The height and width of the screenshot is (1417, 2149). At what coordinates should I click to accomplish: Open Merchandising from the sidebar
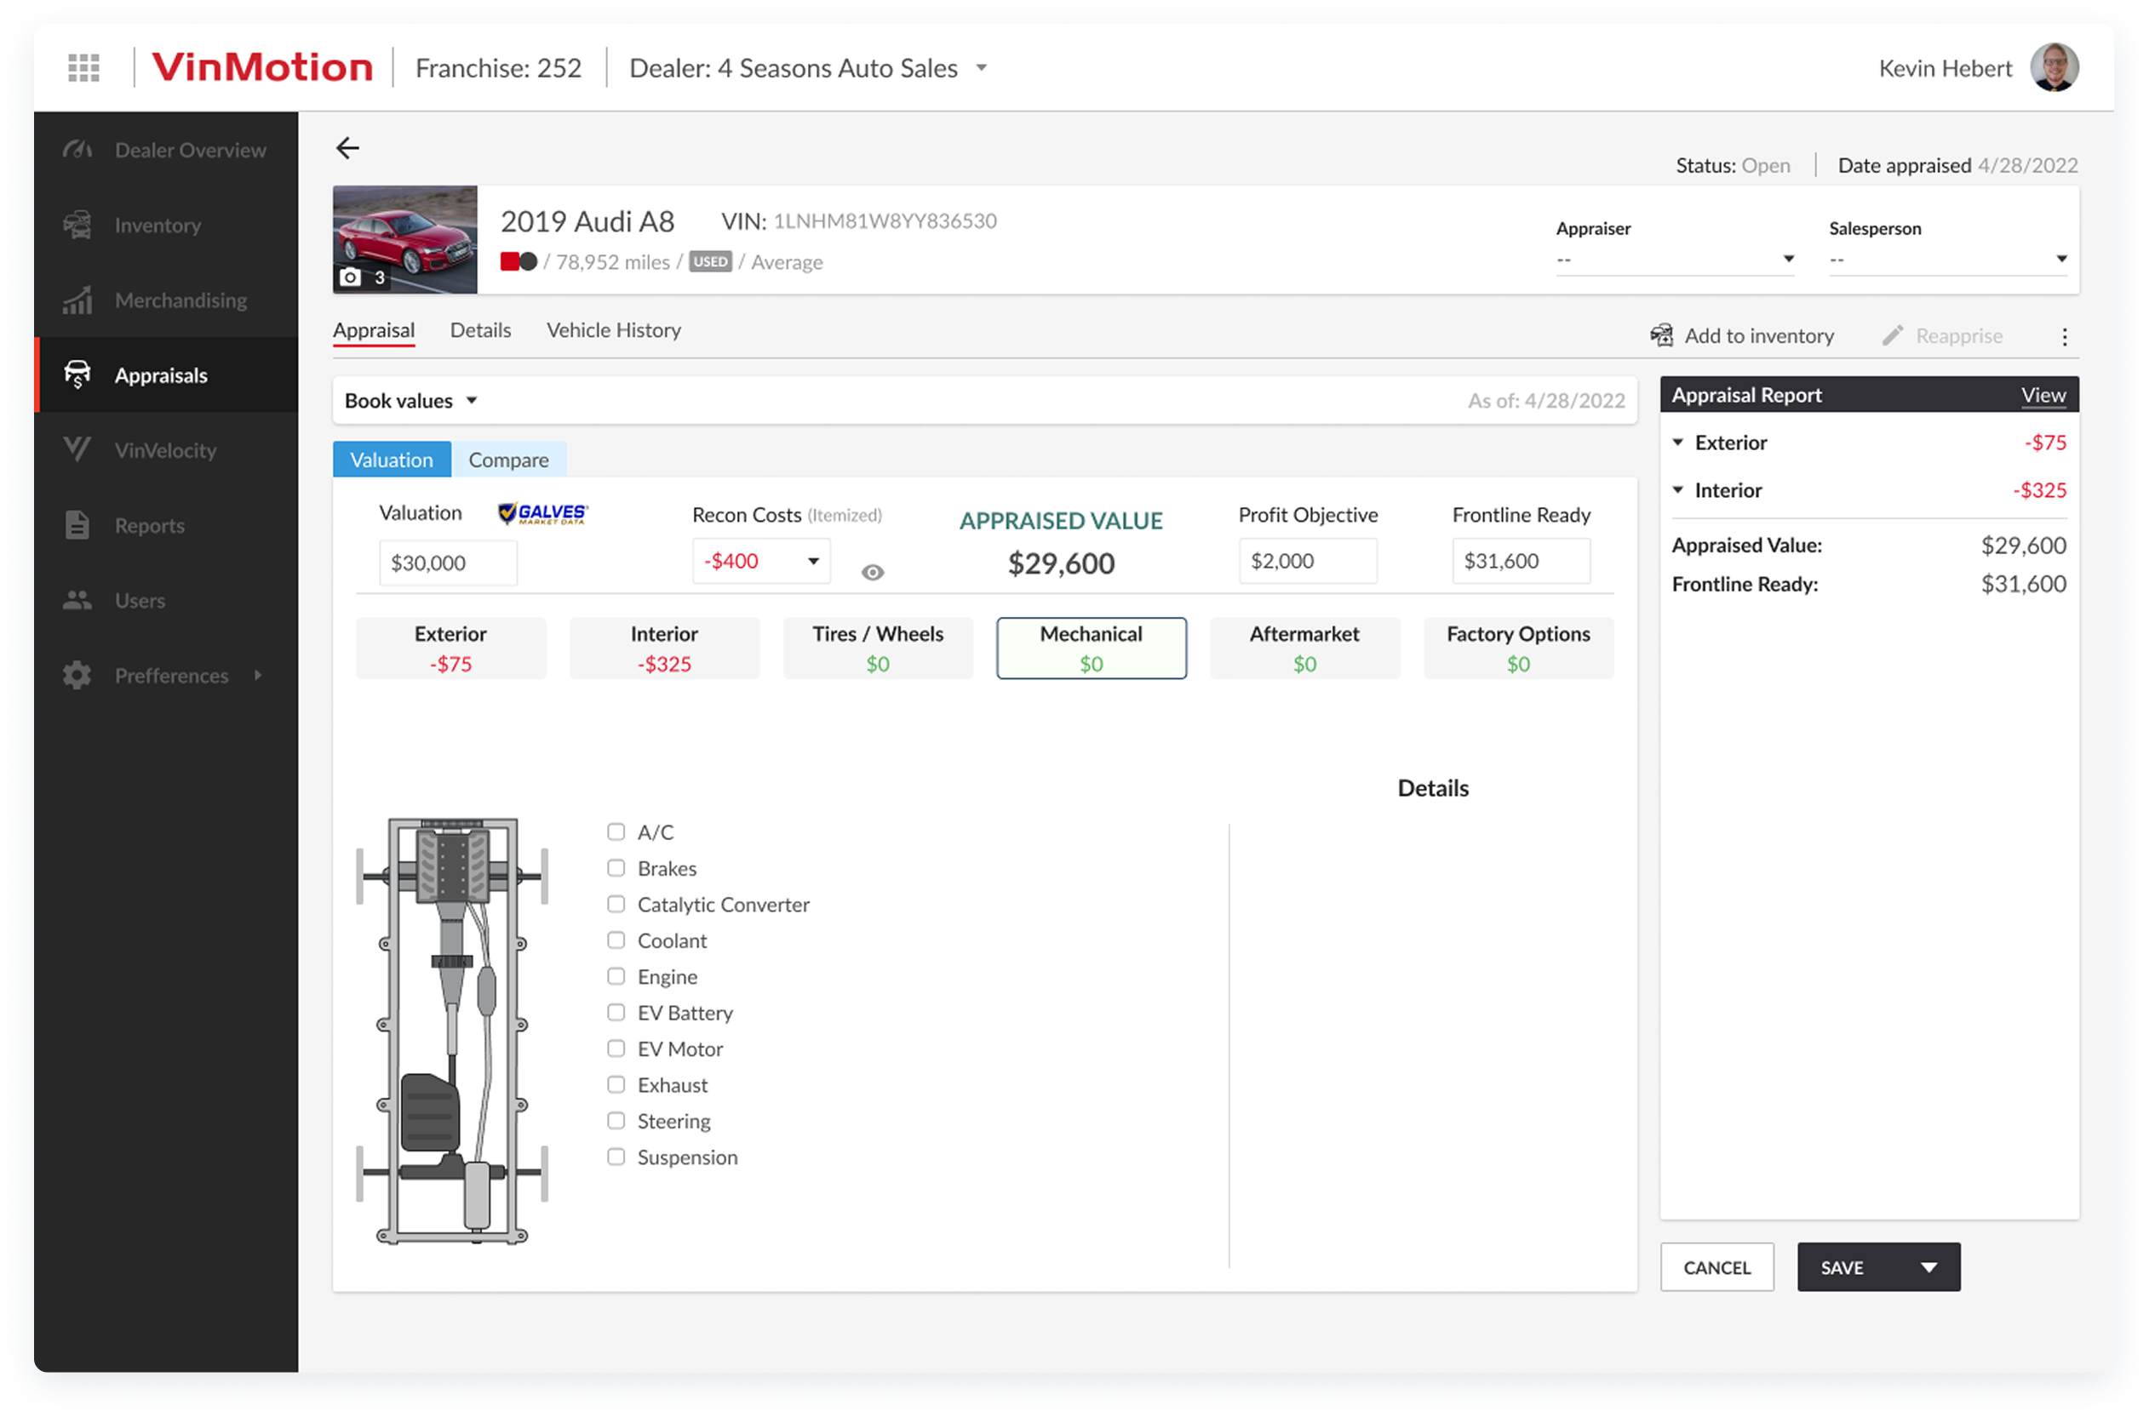click(x=180, y=300)
